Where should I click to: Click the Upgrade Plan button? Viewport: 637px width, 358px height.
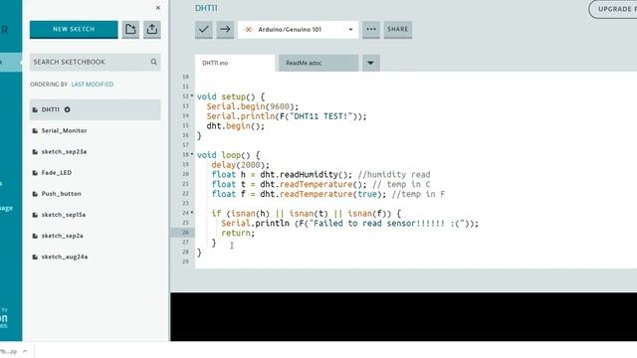pyautogui.click(x=613, y=9)
